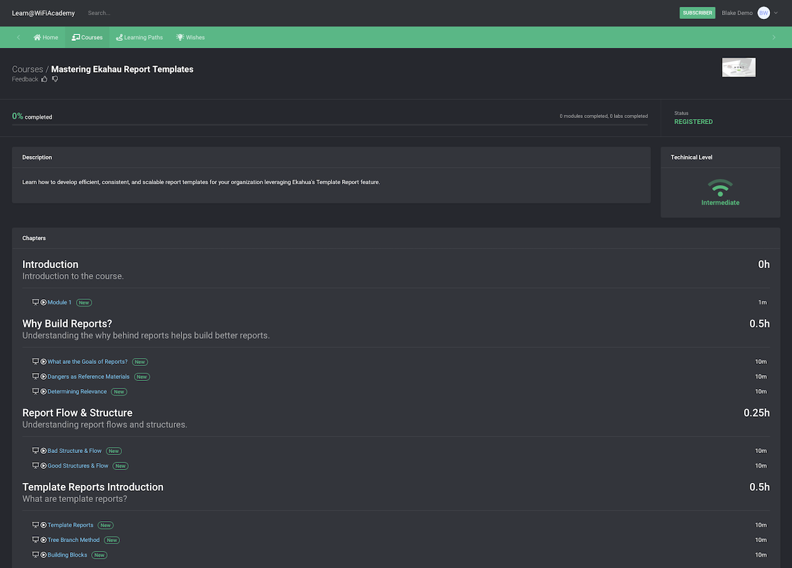Click the Intermediate WiFi level icon
Viewport: 792px width, 568px height.
point(720,188)
